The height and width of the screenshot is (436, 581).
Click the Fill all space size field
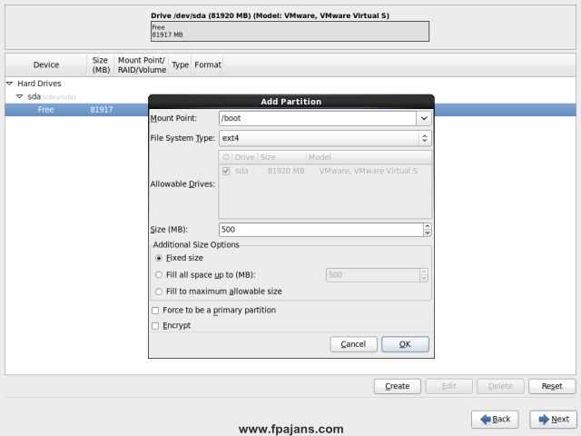click(373, 274)
